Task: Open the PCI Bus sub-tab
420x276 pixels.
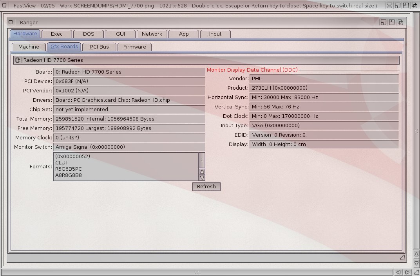Action: tap(100, 47)
